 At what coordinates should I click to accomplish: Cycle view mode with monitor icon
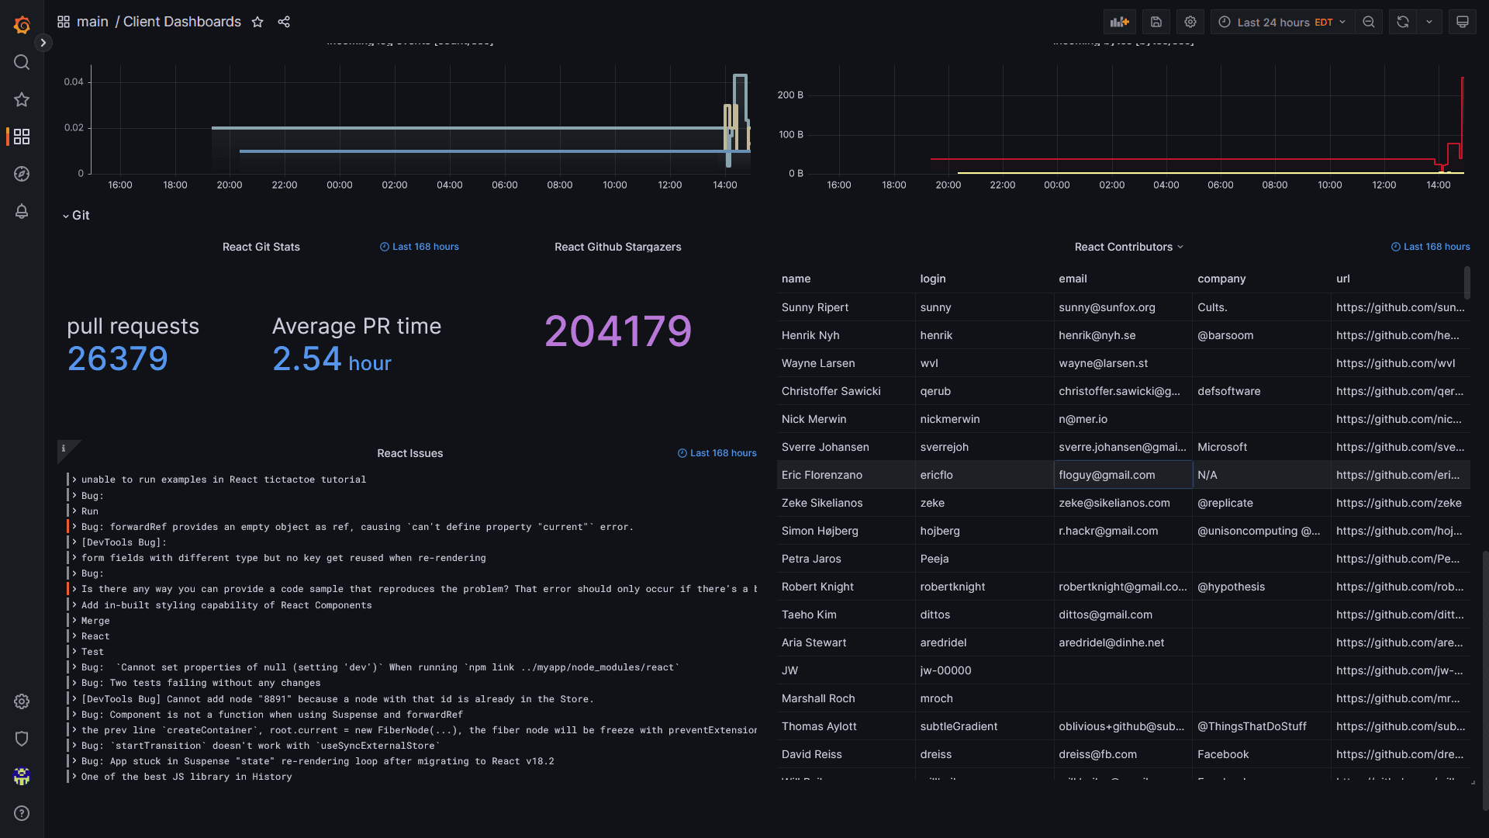click(1463, 22)
